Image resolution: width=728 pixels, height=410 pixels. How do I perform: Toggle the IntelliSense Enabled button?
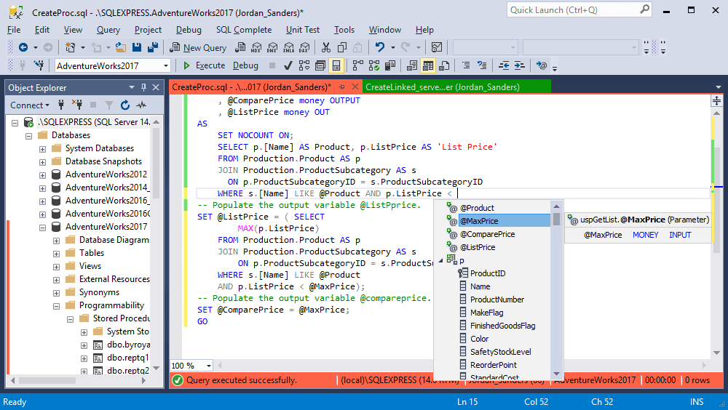336,65
